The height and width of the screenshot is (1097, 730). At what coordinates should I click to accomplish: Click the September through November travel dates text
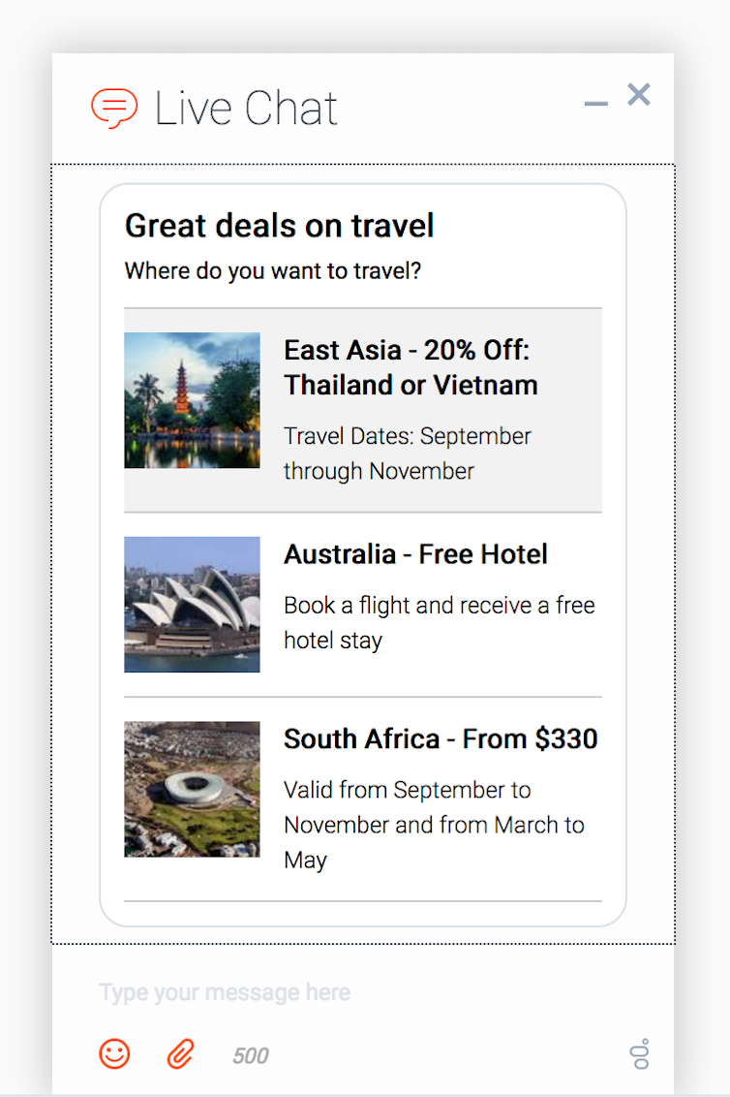tap(408, 454)
